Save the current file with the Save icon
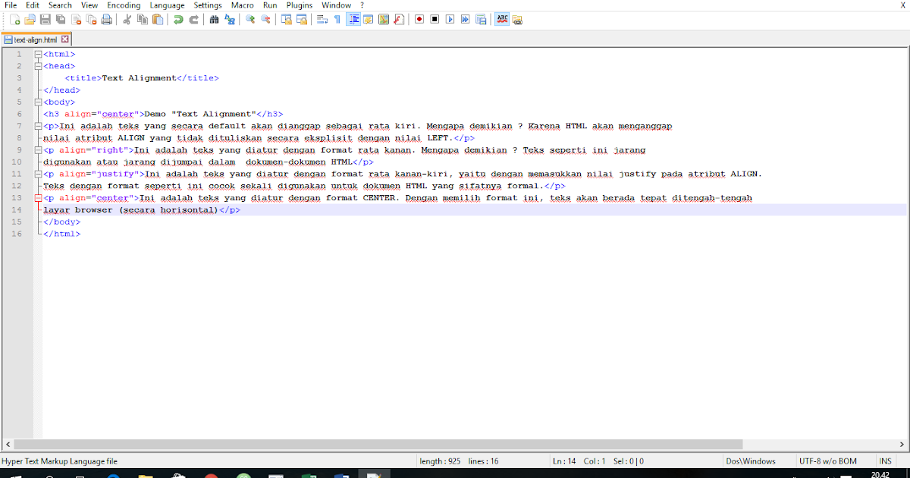 click(45, 19)
